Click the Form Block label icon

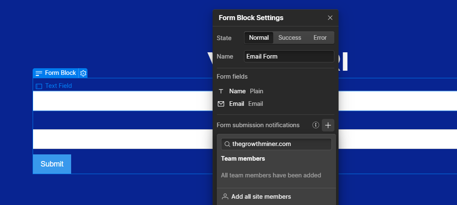39,73
